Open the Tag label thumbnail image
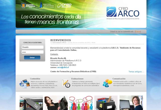 click(x=31, y=103)
